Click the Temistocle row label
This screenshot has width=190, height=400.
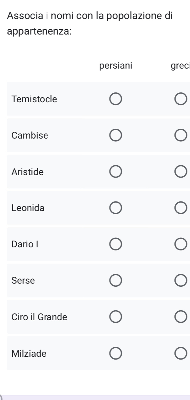34,99
